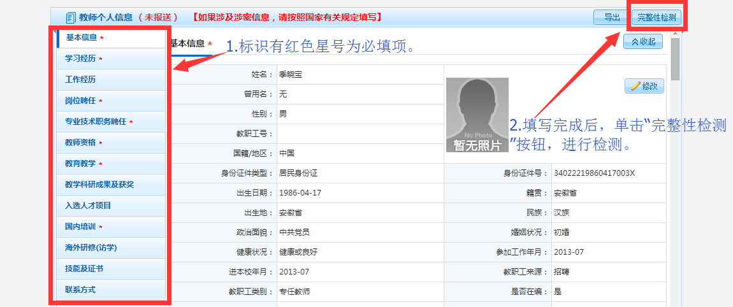This screenshot has width=733, height=307.
Task: Collapse the section with 收起 button
Action: [643, 42]
